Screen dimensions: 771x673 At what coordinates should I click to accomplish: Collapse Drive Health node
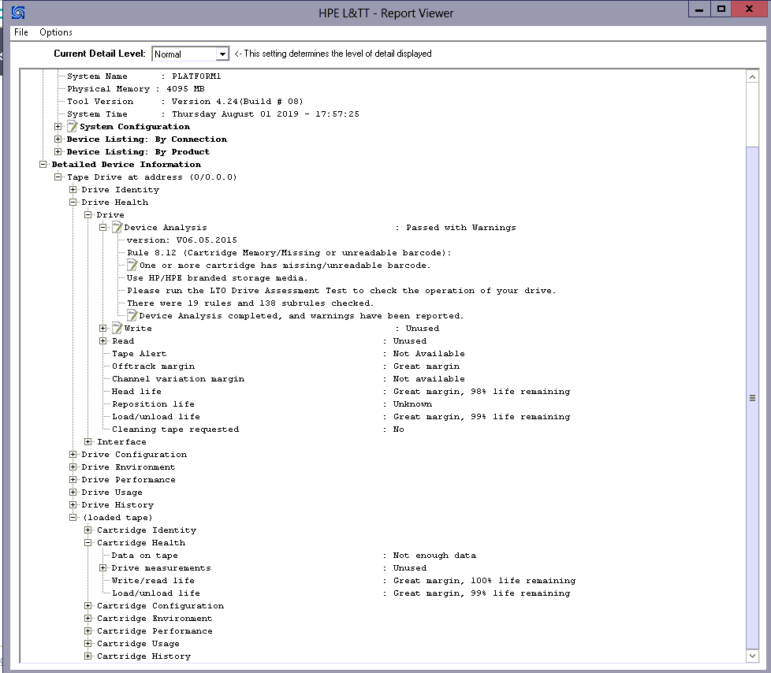pyautogui.click(x=73, y=202)
